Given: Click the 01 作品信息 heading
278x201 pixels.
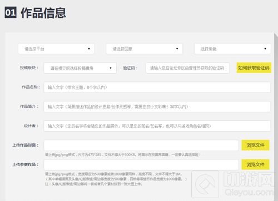Looking at the screenshot, I should tap(35, 13).
